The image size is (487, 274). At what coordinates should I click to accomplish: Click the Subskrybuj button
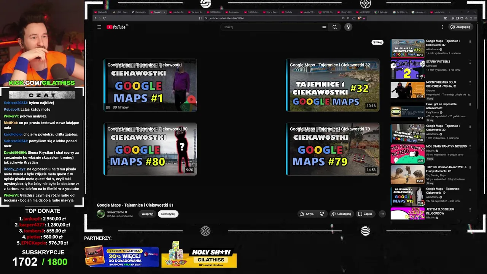point(168,214)
